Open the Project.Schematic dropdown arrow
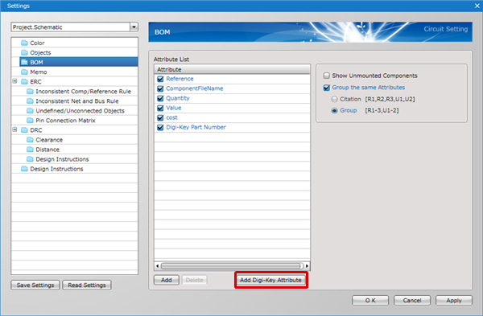Viewport: 483px width, 316px height. (134, 27)
